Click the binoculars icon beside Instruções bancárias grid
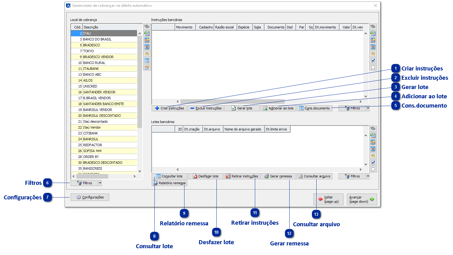This screenshot has height=255, width=453. 373,27
